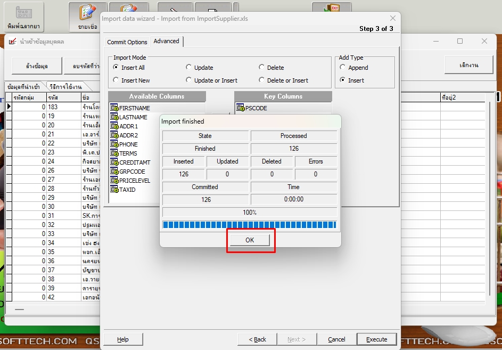This screenshot has width=502, height=350.
Task: Choose Delete or Insert import mode
Action: [262, 80]
